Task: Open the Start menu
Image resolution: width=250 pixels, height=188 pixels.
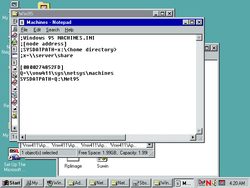Action: [11, 183]
